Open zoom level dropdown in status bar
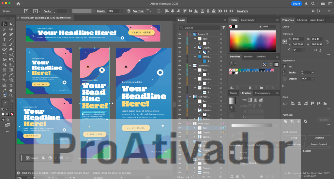Image resolution: width=334 pixels, height=179 pixels. (29, 178)
